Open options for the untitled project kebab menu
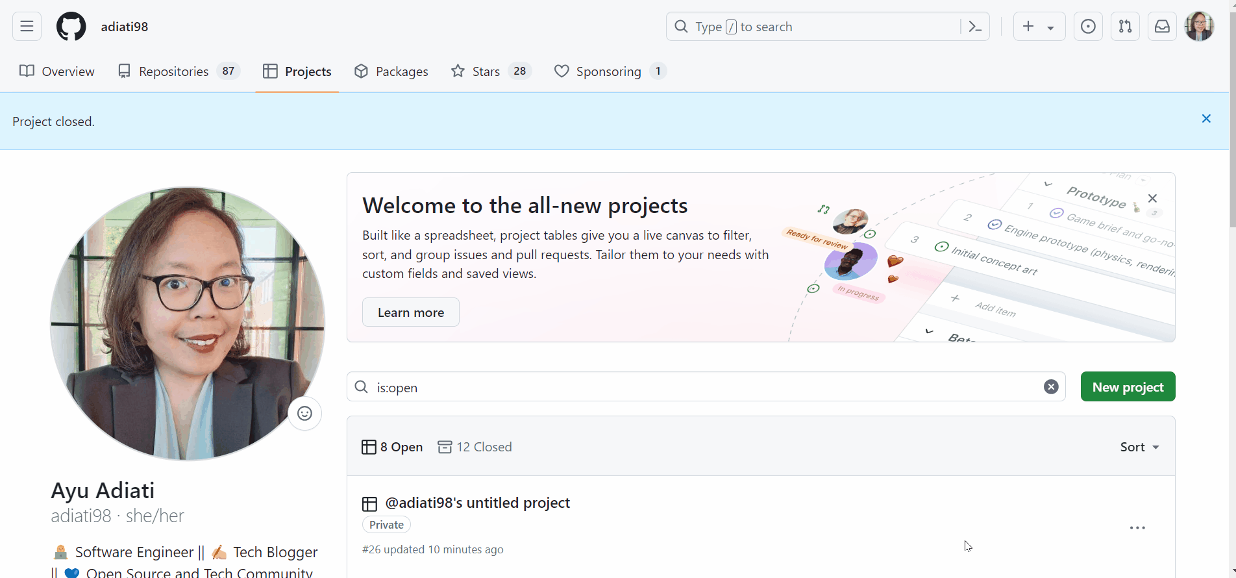 1137,527
